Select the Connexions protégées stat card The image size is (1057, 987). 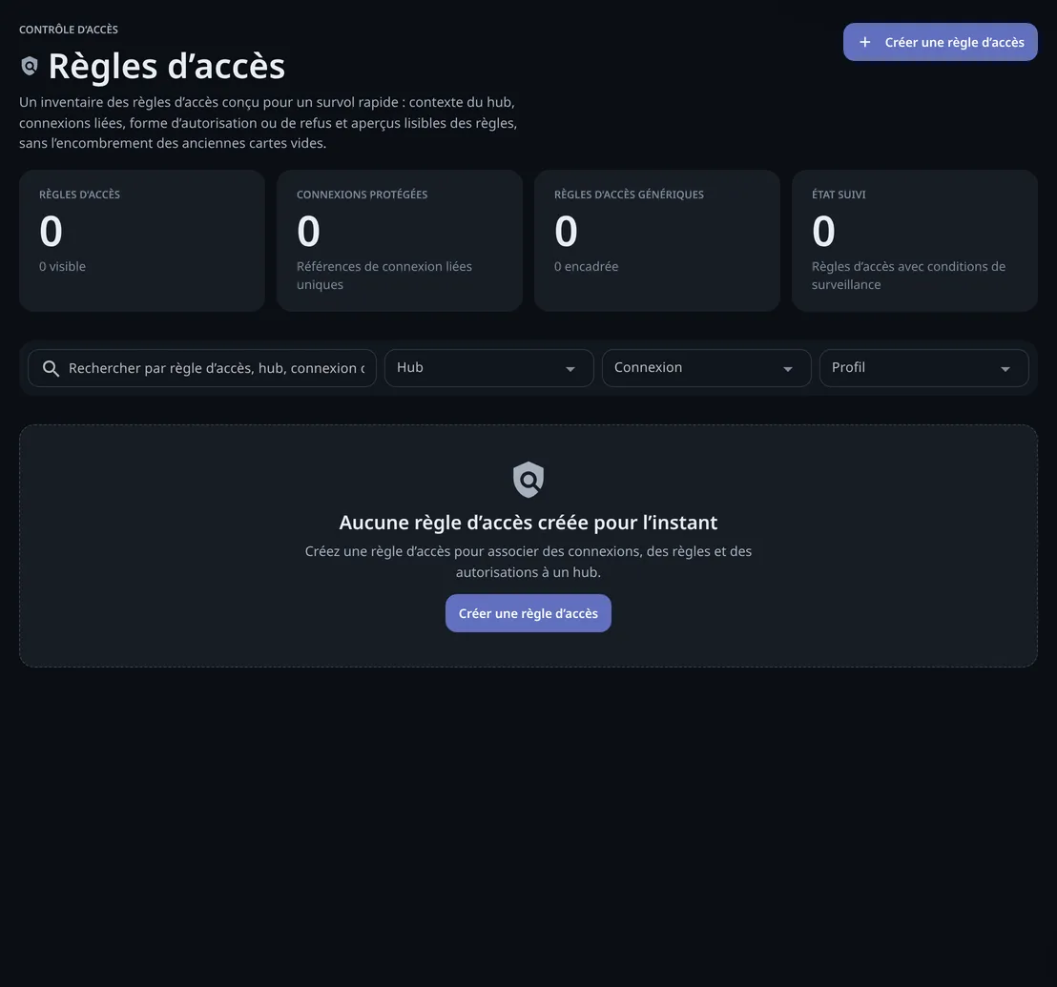tap(400, 240)
